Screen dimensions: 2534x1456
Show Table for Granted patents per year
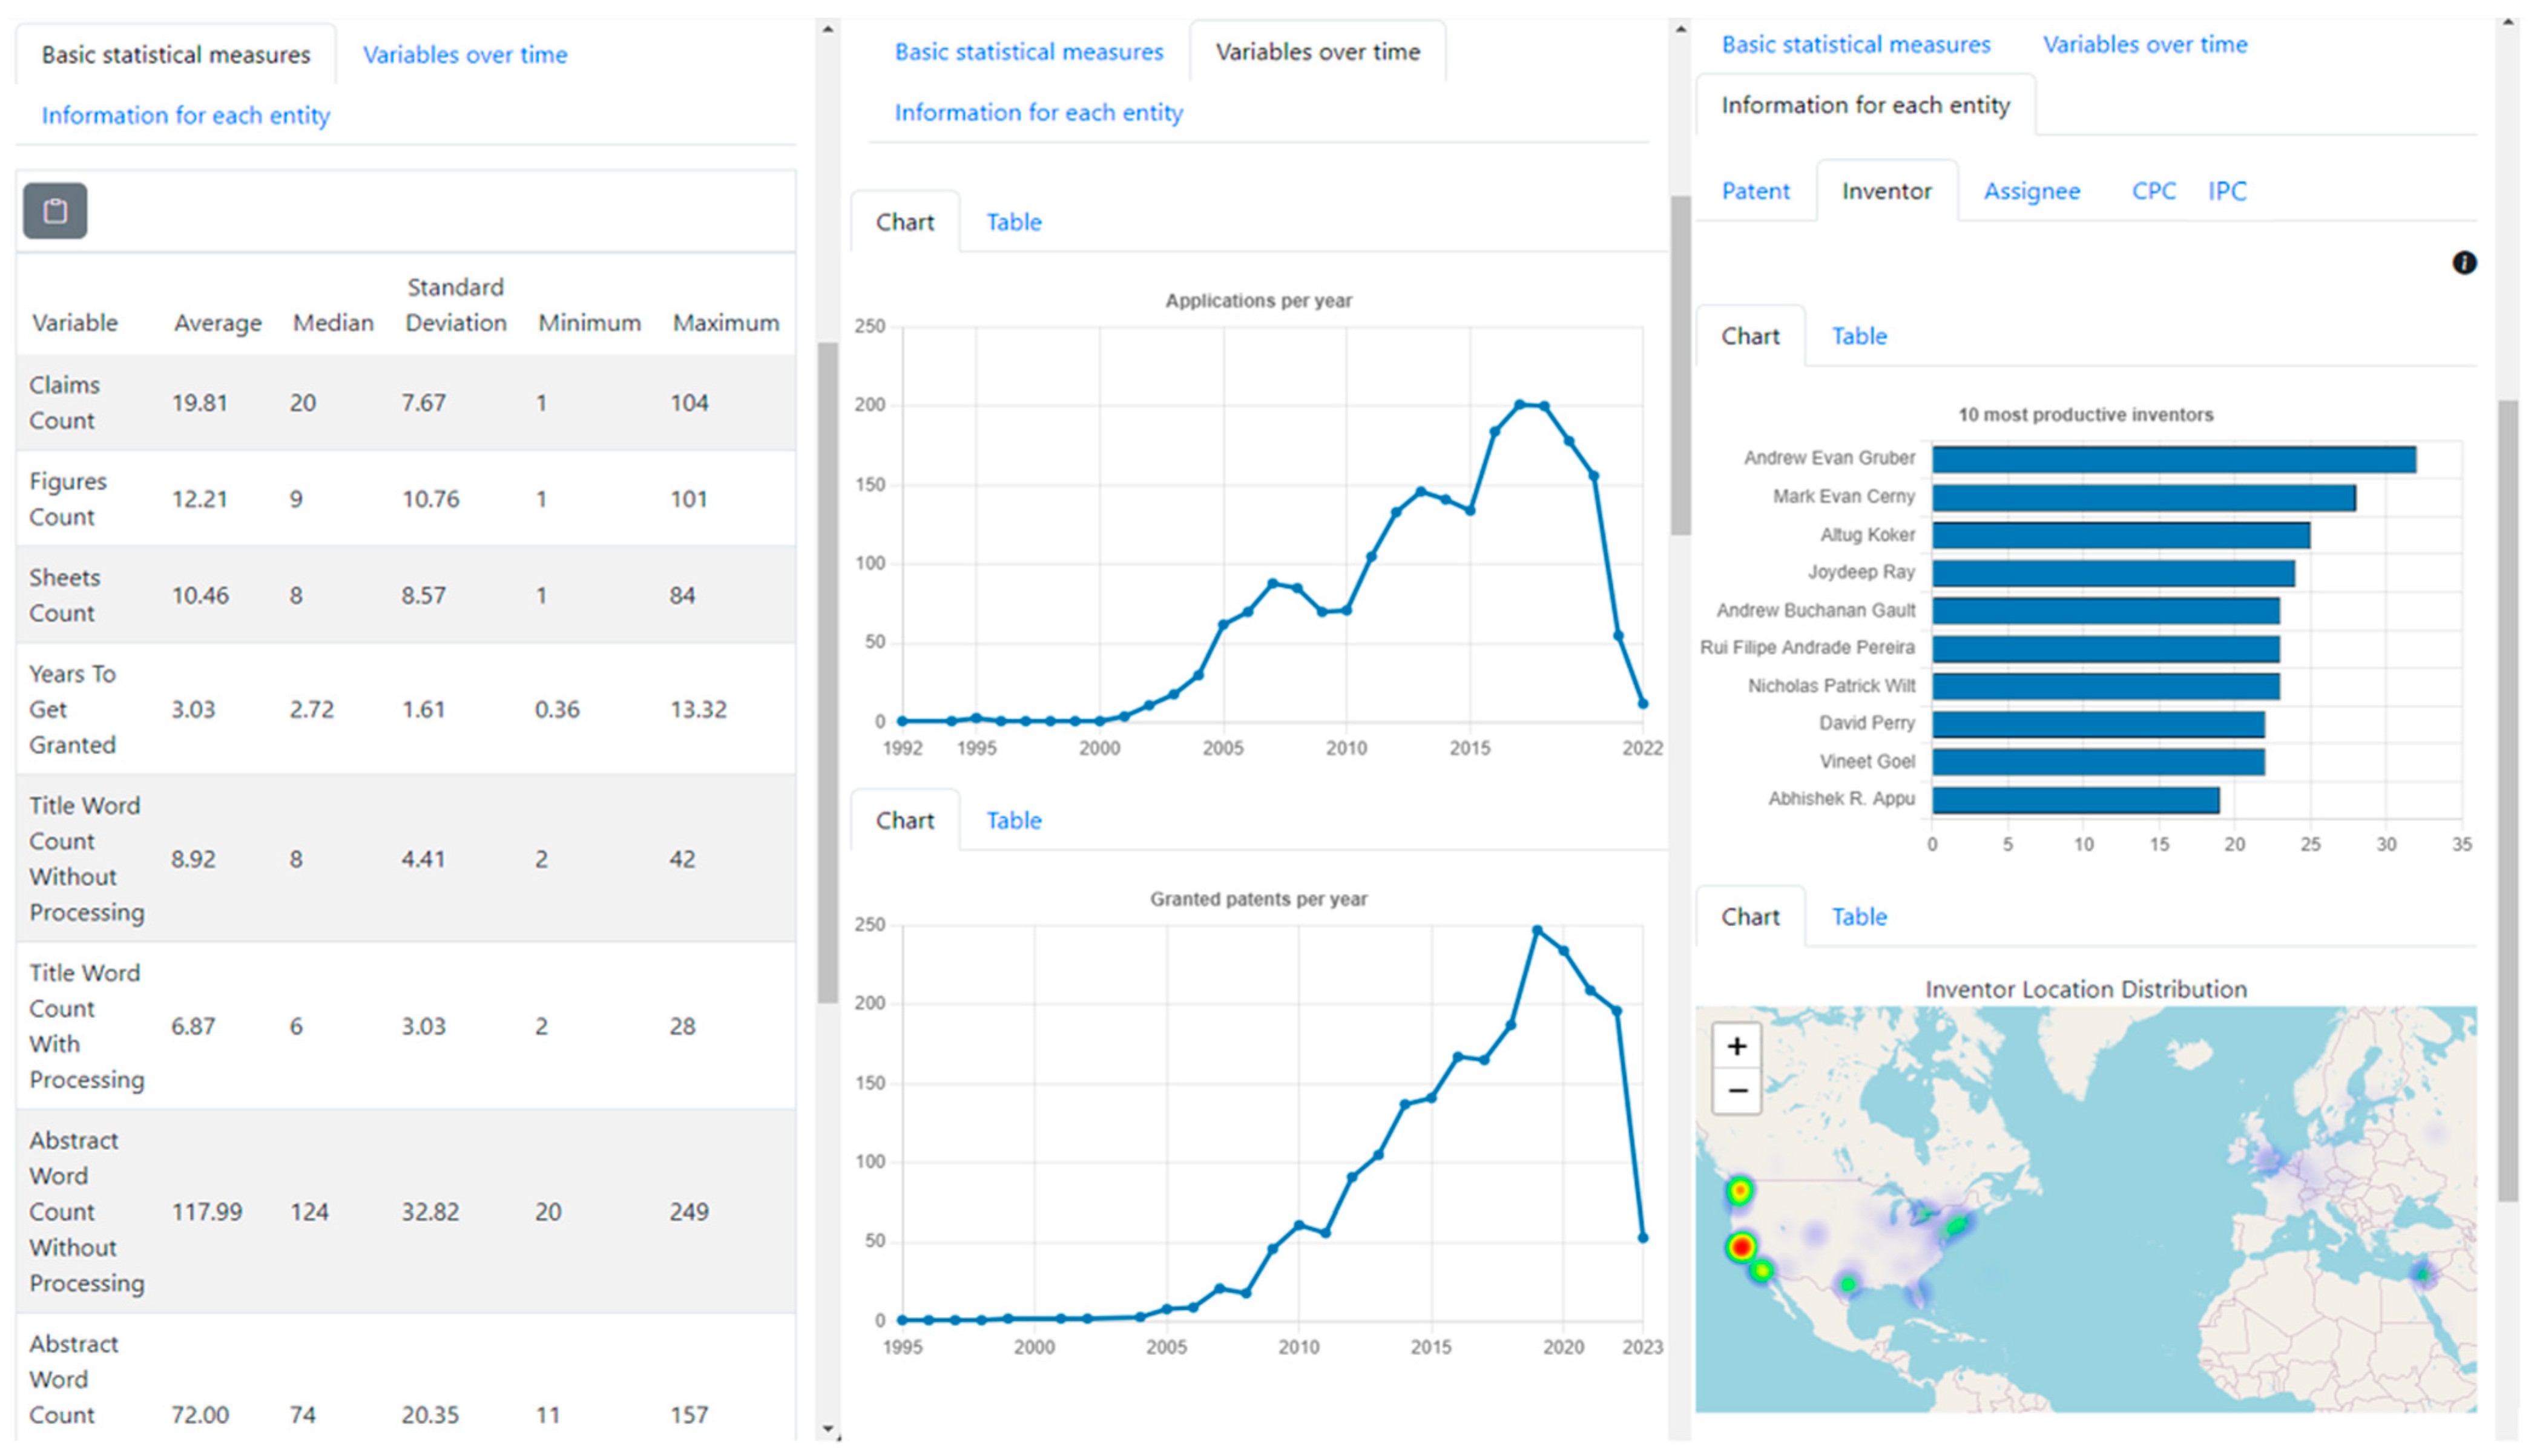point(1013,821)
